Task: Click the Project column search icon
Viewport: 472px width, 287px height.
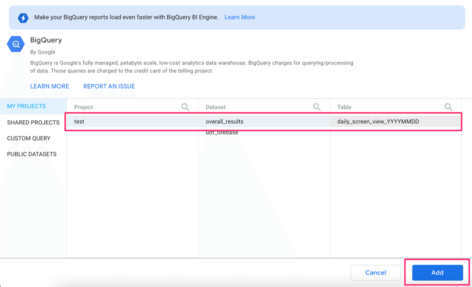Action: pyautogui.click(x=185, y=107)
